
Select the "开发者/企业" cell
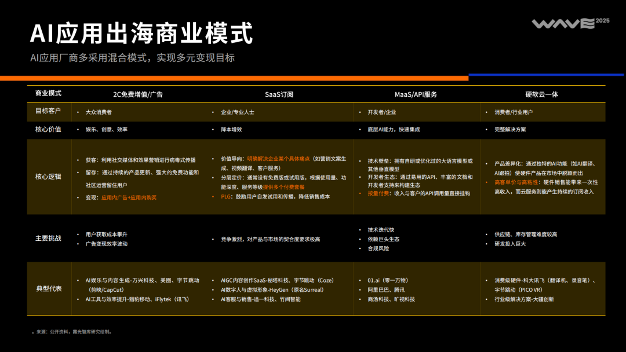tap(381, 112)
